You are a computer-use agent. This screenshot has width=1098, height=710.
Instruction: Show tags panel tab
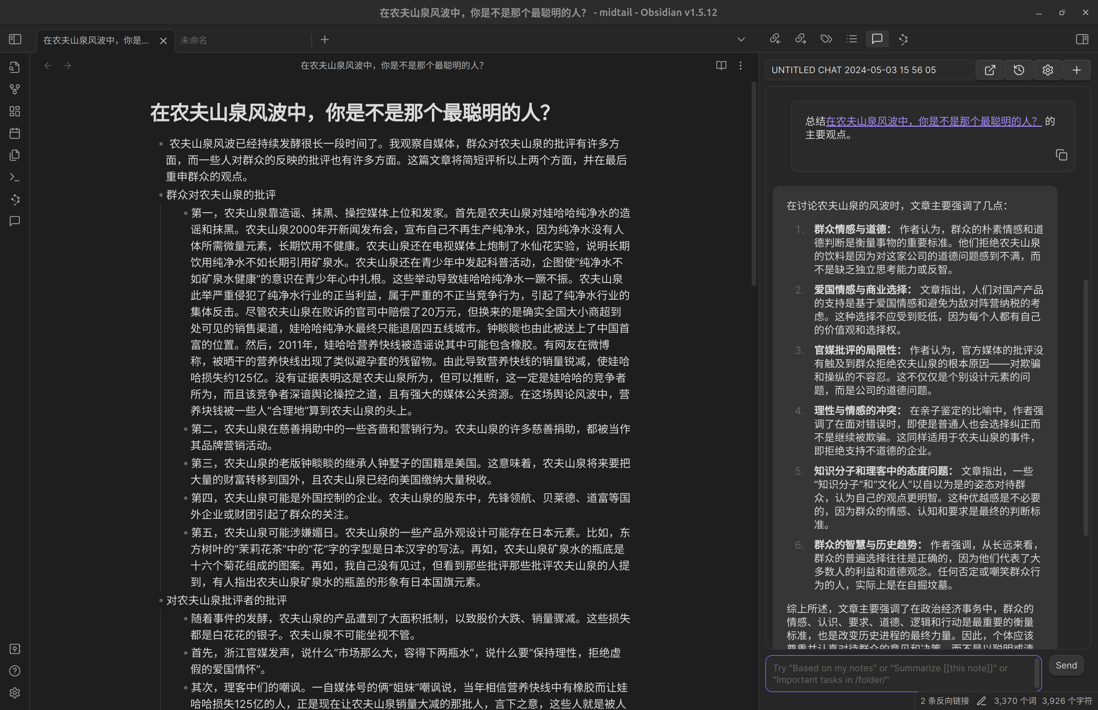coord(826,39)
